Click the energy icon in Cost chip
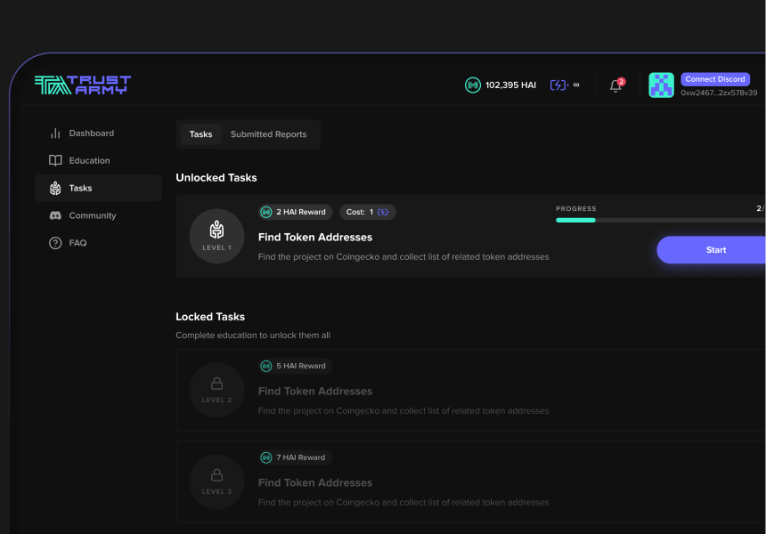Image resolution: width=766 pixels, height=534 pixels. coord(384,212)
